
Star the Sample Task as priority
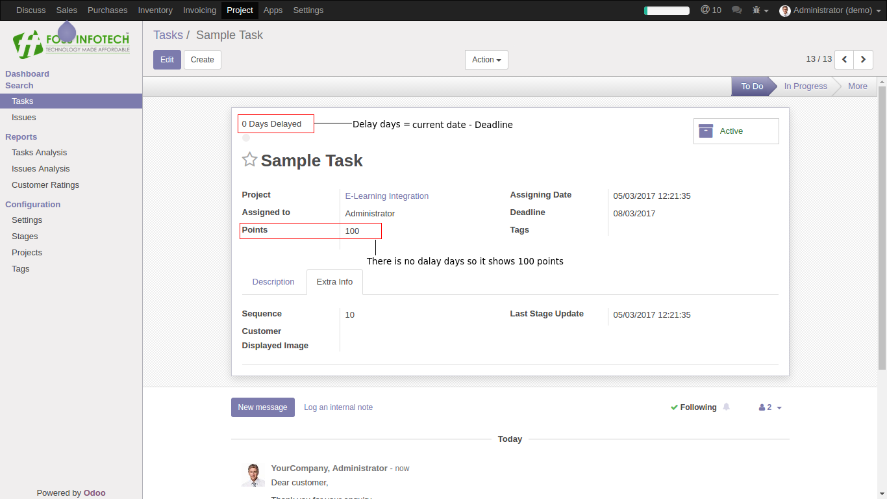pos(249,160)
